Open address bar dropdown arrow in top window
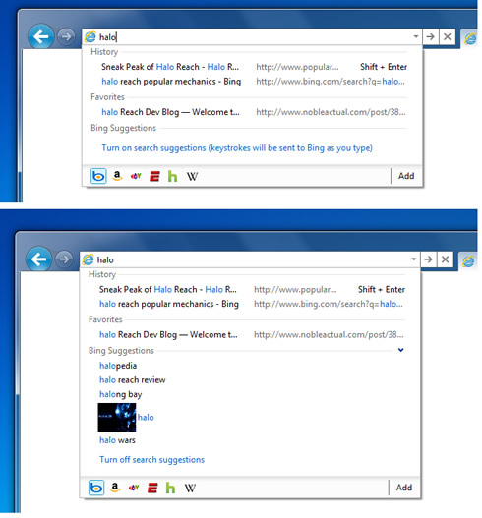The image size is (482, 518). pos(416,36)
